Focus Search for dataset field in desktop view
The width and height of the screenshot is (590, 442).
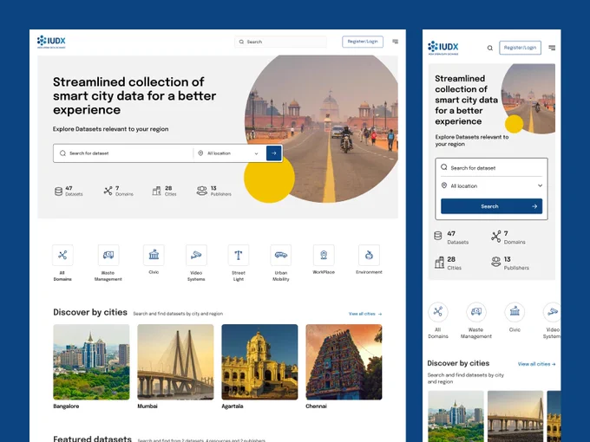click(x=124, y=153)
